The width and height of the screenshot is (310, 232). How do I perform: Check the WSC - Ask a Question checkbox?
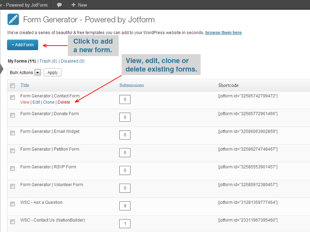point(12,203)
